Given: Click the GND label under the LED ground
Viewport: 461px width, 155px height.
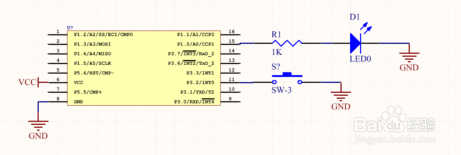Looking at the screenshot, I should 409,68.
